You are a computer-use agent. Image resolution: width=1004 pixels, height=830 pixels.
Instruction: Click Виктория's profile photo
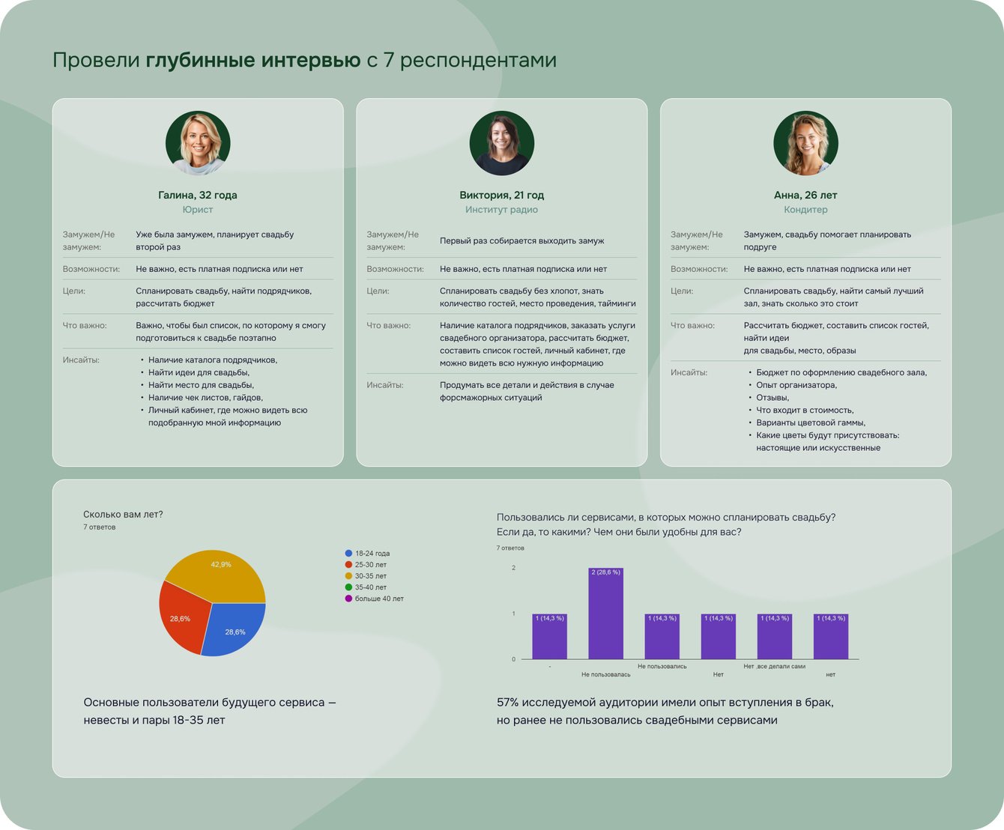502,143
